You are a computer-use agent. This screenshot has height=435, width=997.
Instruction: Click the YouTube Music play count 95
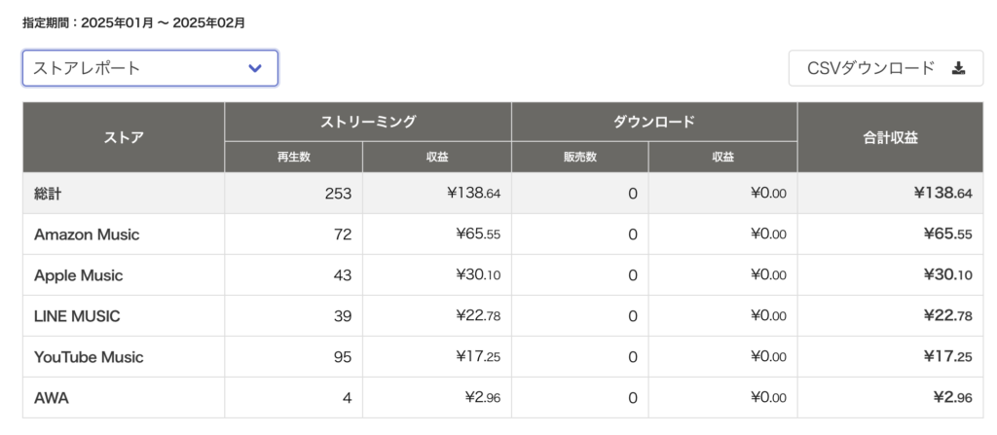342,357
